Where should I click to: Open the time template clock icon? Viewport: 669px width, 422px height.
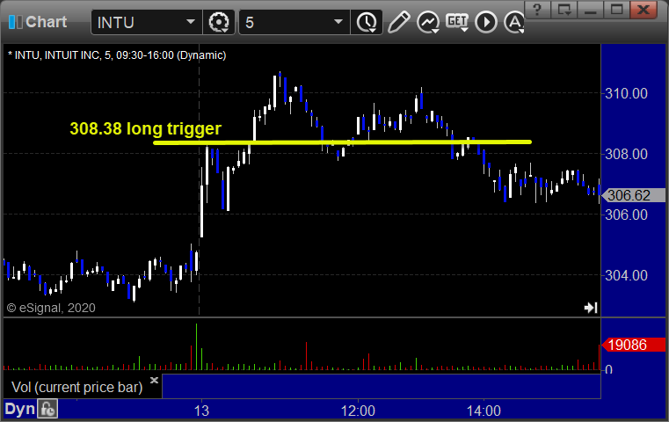click(x=367, y=22)
